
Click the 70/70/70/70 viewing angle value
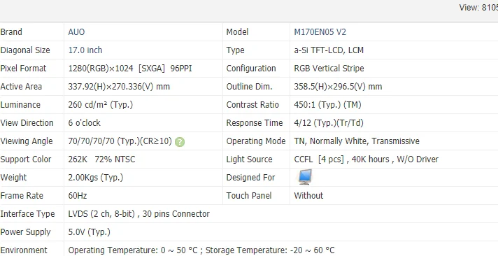coord(120,141)
